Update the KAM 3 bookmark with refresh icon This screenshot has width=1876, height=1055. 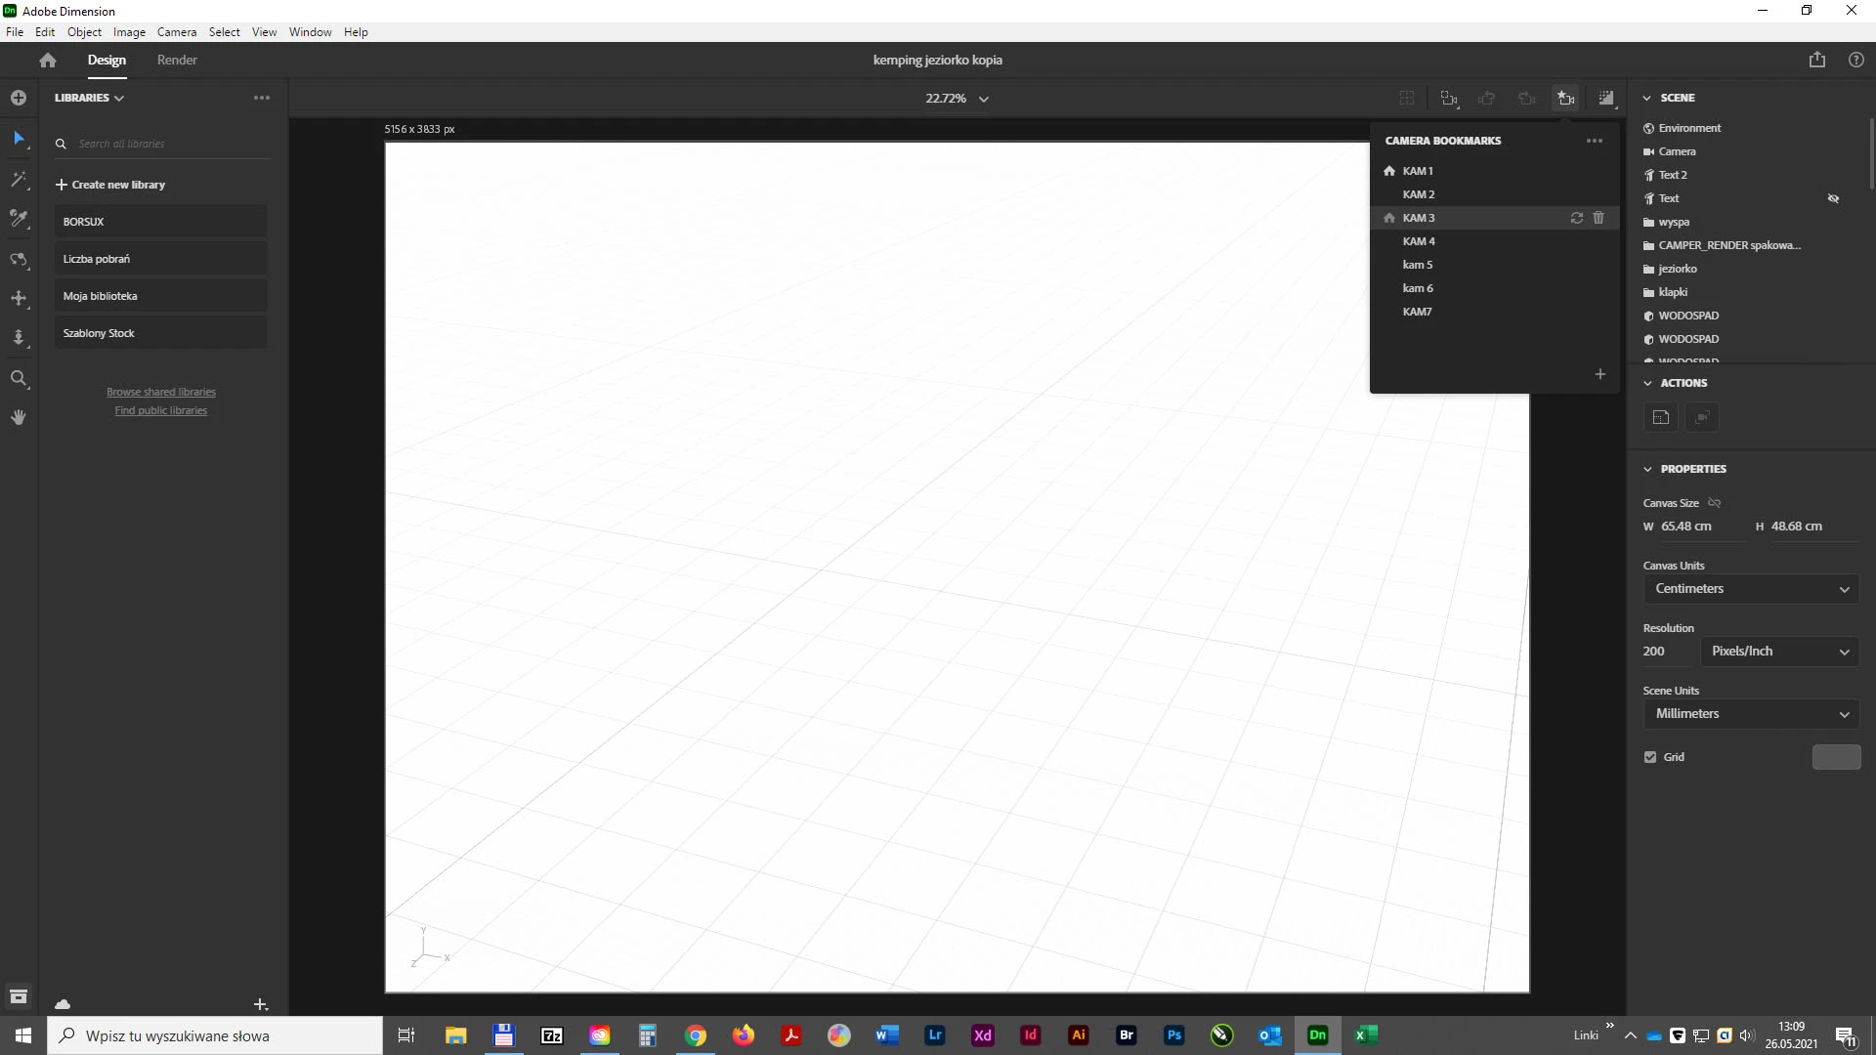click(x=1576, y=218)
